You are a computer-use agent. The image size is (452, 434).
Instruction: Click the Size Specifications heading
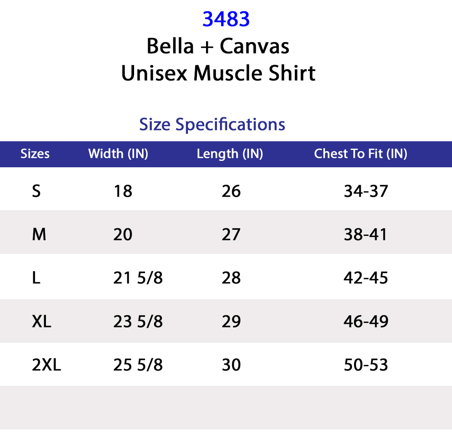pyautogui.click(x=212, y=124)
